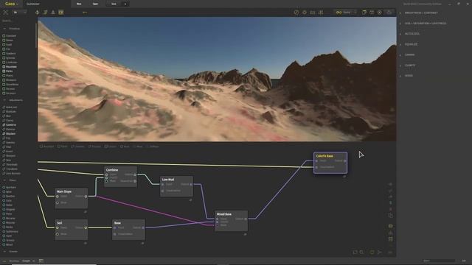Click the highlighted yellow square toolbar icon

pyautogui.click(x=61, y=13)
